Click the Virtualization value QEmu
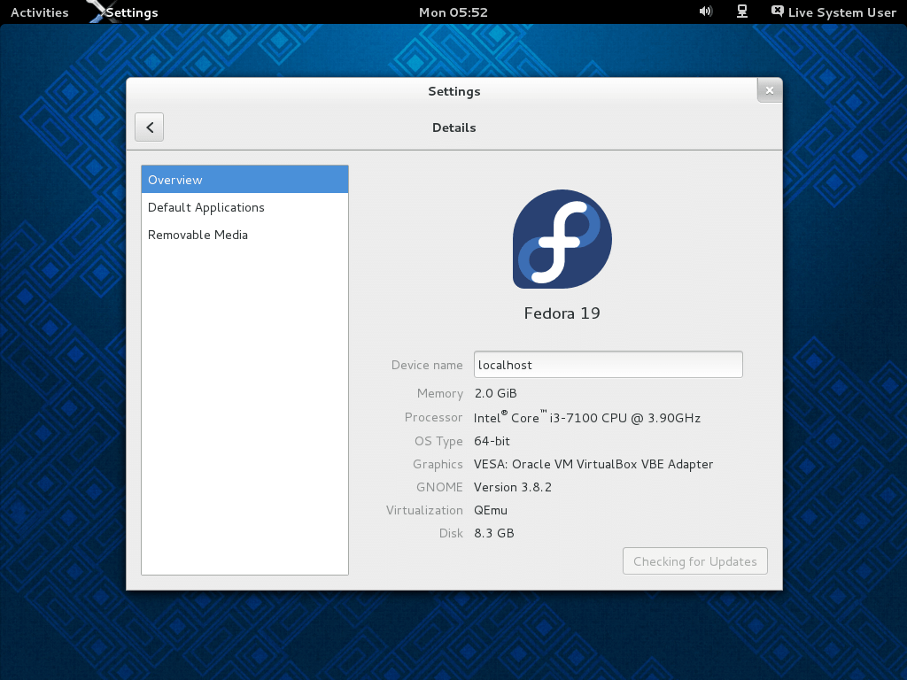907x680 pixels. 491,510
